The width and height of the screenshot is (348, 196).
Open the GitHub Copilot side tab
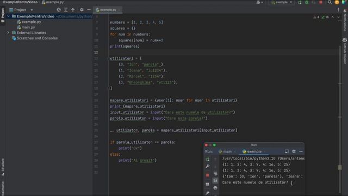[345, 51]
